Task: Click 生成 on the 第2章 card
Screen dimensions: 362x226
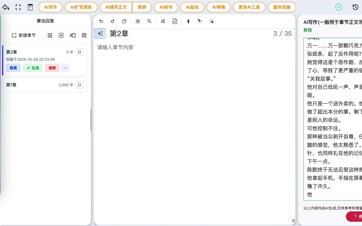Action: (x=32, y=68)
